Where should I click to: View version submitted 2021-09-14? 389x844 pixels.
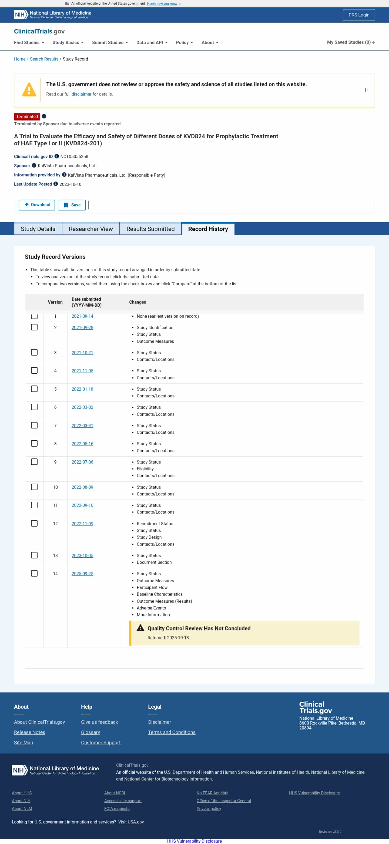pyautogui.click(x=83, y=316)
